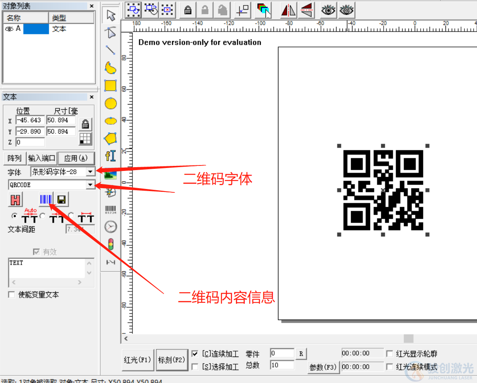Select Auto text spacing radio button
The image size is (477, 383).
click(14, 216)
